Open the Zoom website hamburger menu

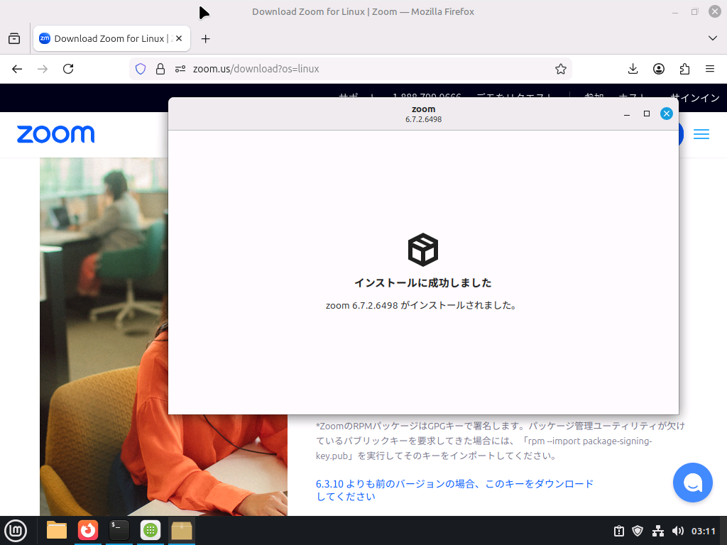[x=701, y=134]
